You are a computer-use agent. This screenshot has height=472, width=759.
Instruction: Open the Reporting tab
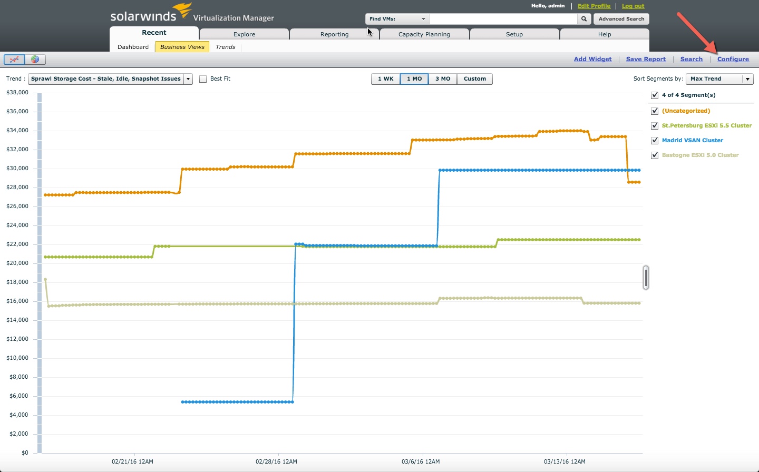pyautogui.click(x=334, y=34)
